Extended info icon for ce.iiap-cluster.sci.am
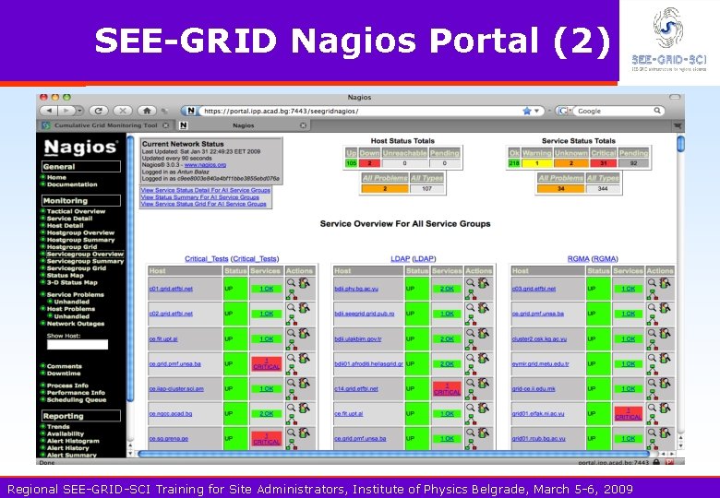Image resolution: width=720 pixels, height=498 pixels. click(304, 383)
